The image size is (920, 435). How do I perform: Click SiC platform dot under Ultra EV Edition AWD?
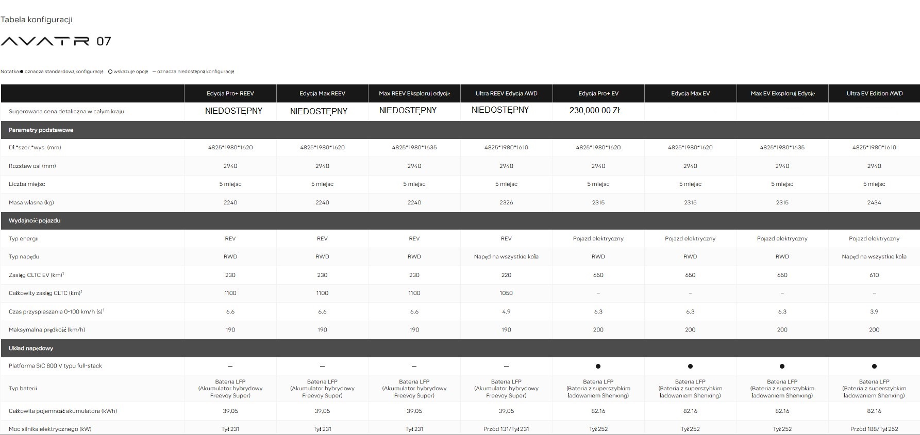(874, 366)
